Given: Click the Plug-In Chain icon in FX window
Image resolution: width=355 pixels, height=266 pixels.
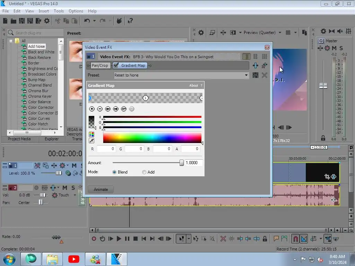Looking at the screenshot, I should click(x=256, y=65).
